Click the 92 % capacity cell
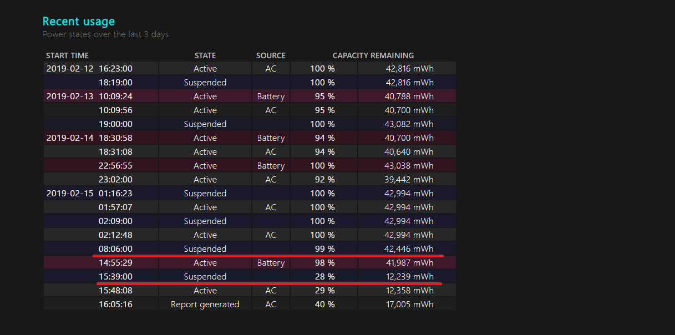 pyautogui.click(x=324, y=180)
